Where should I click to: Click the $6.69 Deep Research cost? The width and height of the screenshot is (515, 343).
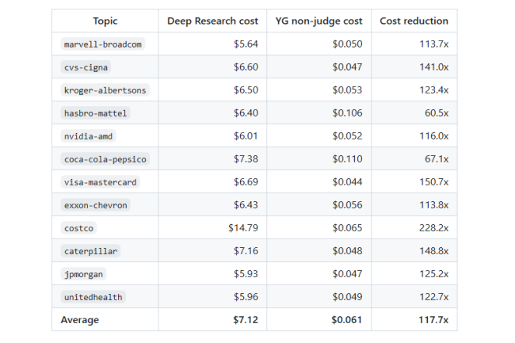point(246,182)
